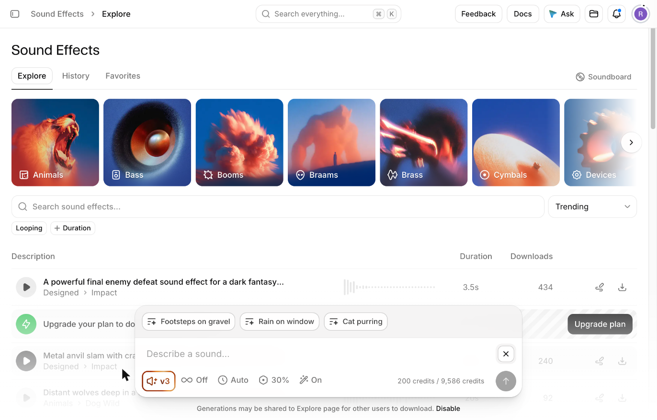Image resolution: width=657 pixels, height=420 pixels.
Task: Adjust the 30% prompt influence setting
Action: coord(274,380)
